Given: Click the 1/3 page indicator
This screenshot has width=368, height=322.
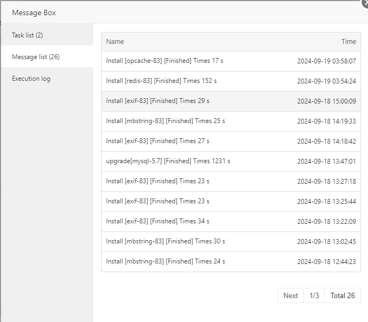Looking at the screenshot, I should 314,295.
